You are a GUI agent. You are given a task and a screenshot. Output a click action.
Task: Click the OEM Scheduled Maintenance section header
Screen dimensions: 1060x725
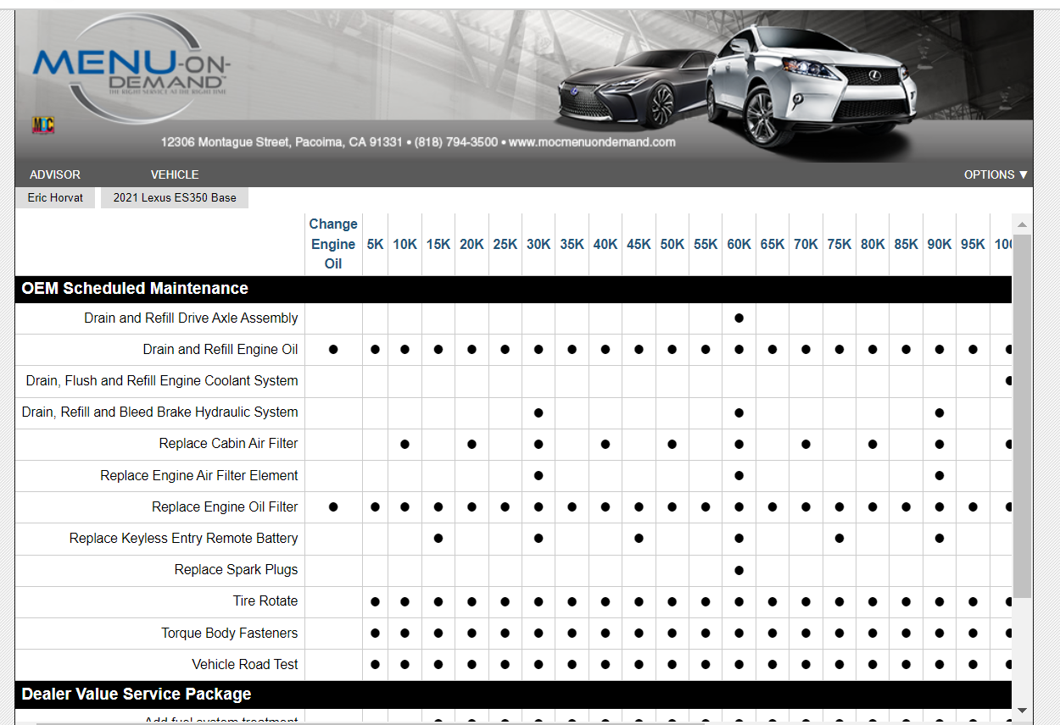coord(514,289)
